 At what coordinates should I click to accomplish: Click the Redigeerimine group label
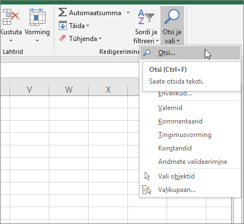[x=119, y=52]
